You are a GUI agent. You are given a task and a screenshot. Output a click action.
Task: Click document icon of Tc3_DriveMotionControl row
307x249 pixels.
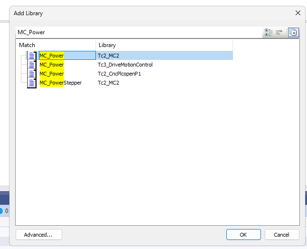(31, 65)
